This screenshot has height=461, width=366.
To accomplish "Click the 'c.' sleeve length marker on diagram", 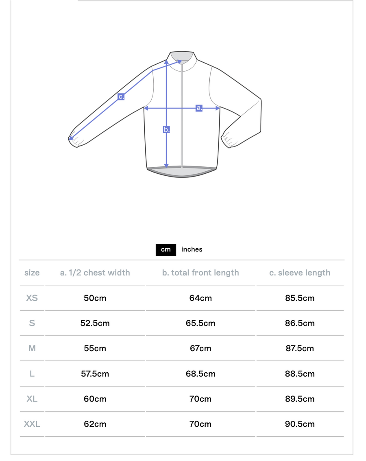I will [x=121, y=96].
